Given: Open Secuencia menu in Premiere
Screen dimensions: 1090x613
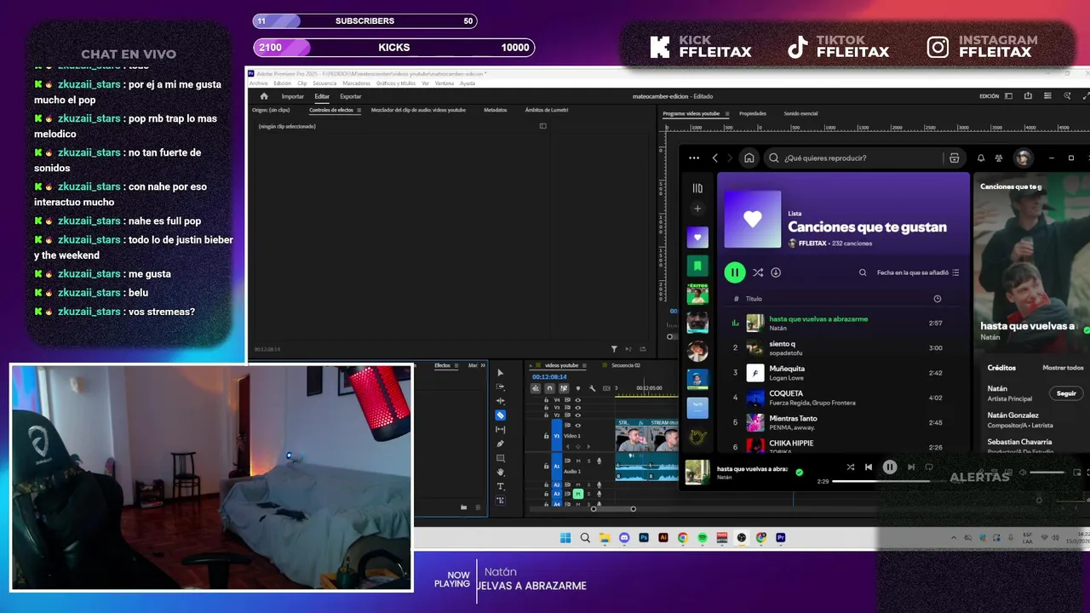Looking at the screenshot, I should [x=324, y=83].
